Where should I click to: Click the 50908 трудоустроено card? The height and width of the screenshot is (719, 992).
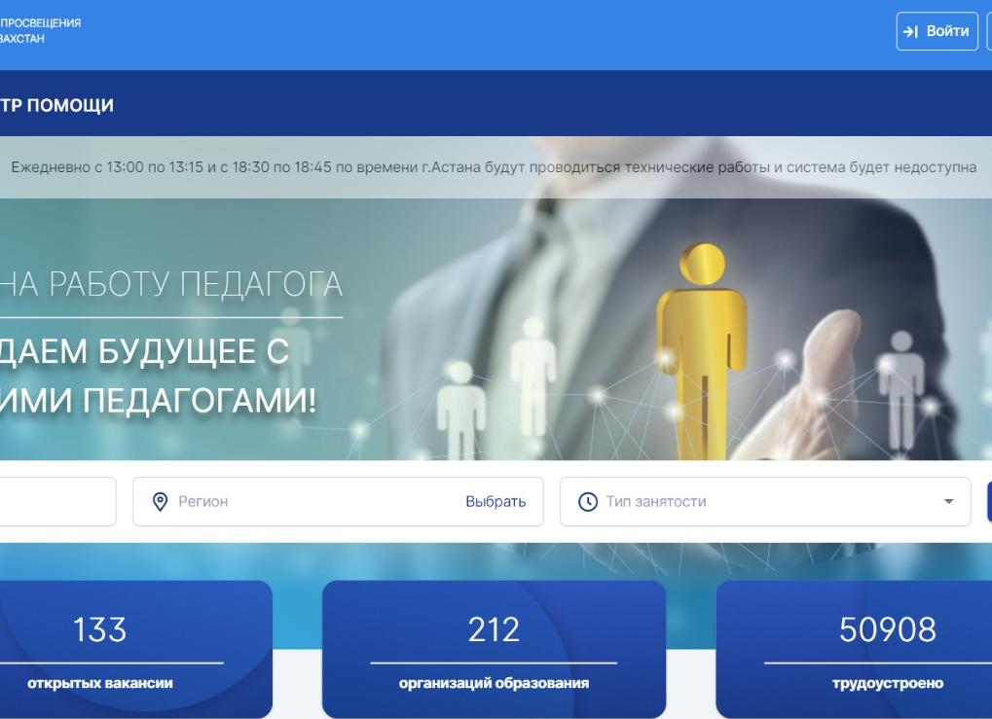(x=854, y=649)
